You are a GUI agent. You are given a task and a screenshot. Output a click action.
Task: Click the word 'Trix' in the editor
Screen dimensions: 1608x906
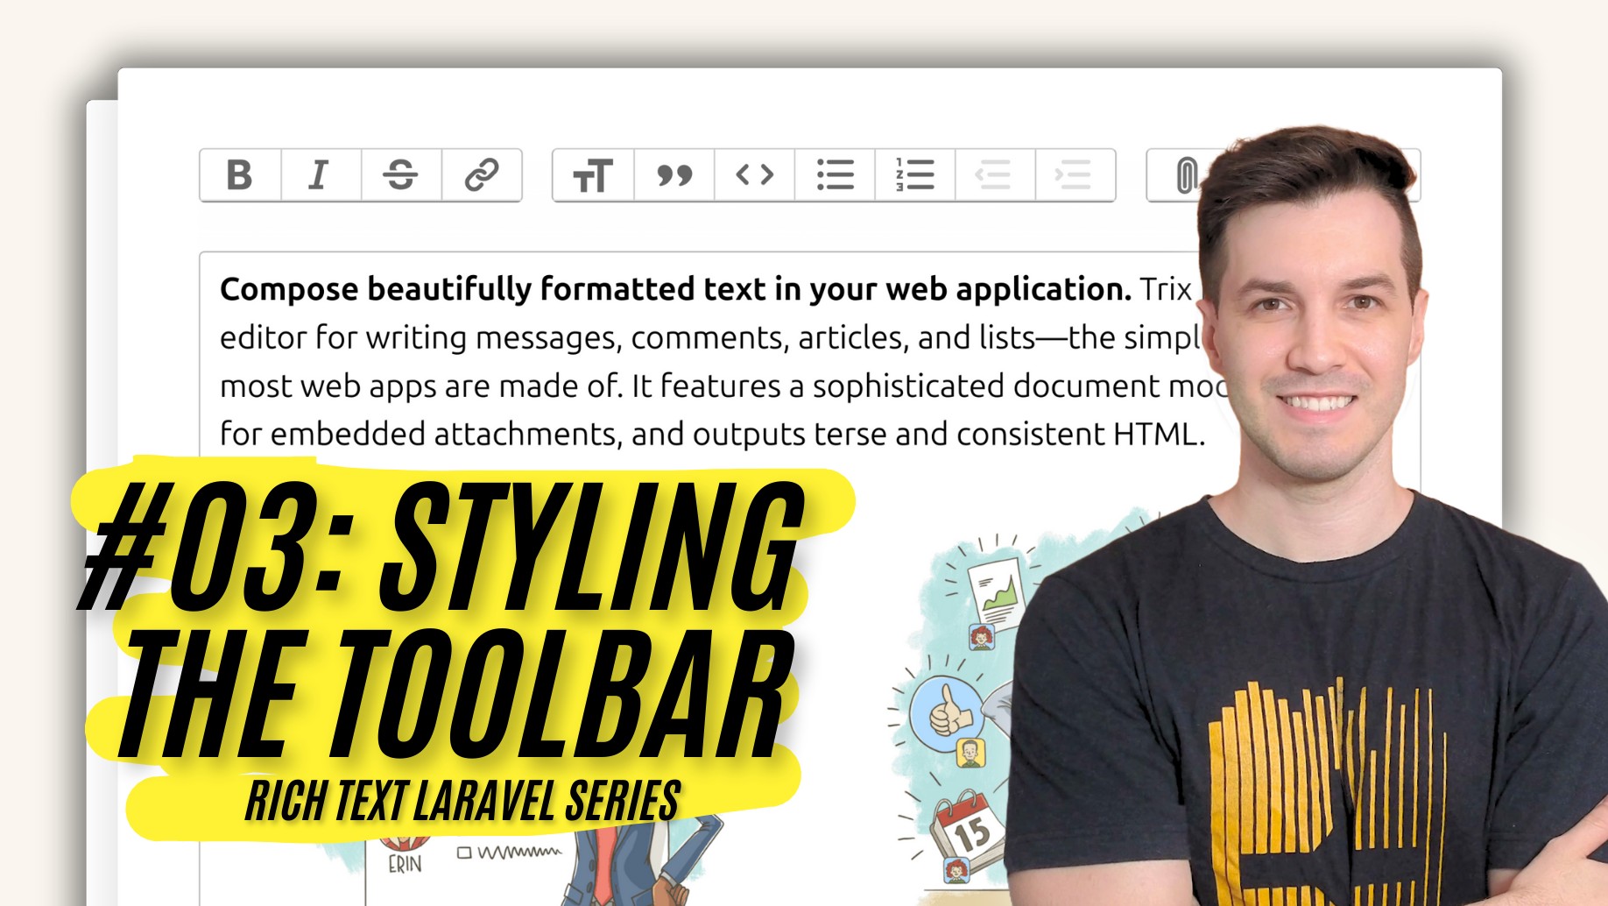(1165, 289)
